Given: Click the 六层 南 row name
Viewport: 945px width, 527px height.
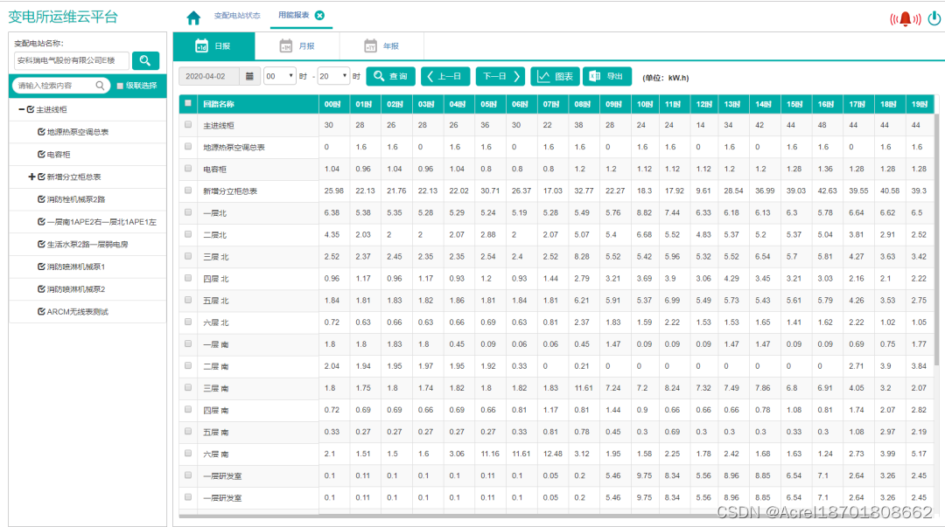Looking at the screenshot, I should (216, 454).
